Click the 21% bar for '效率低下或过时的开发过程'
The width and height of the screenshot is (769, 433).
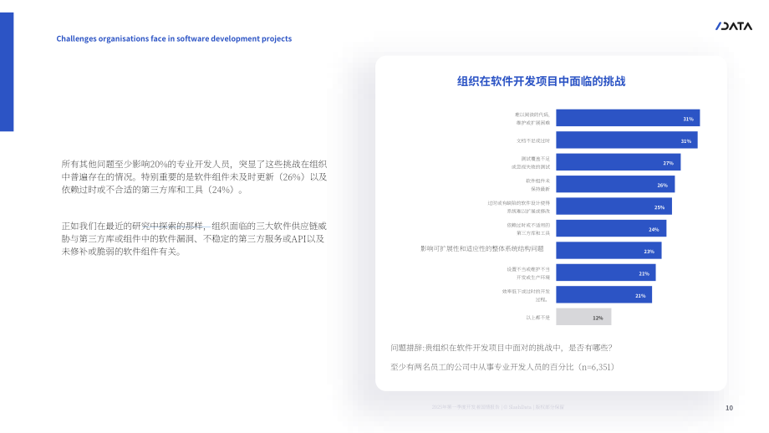tap(603, 295)
